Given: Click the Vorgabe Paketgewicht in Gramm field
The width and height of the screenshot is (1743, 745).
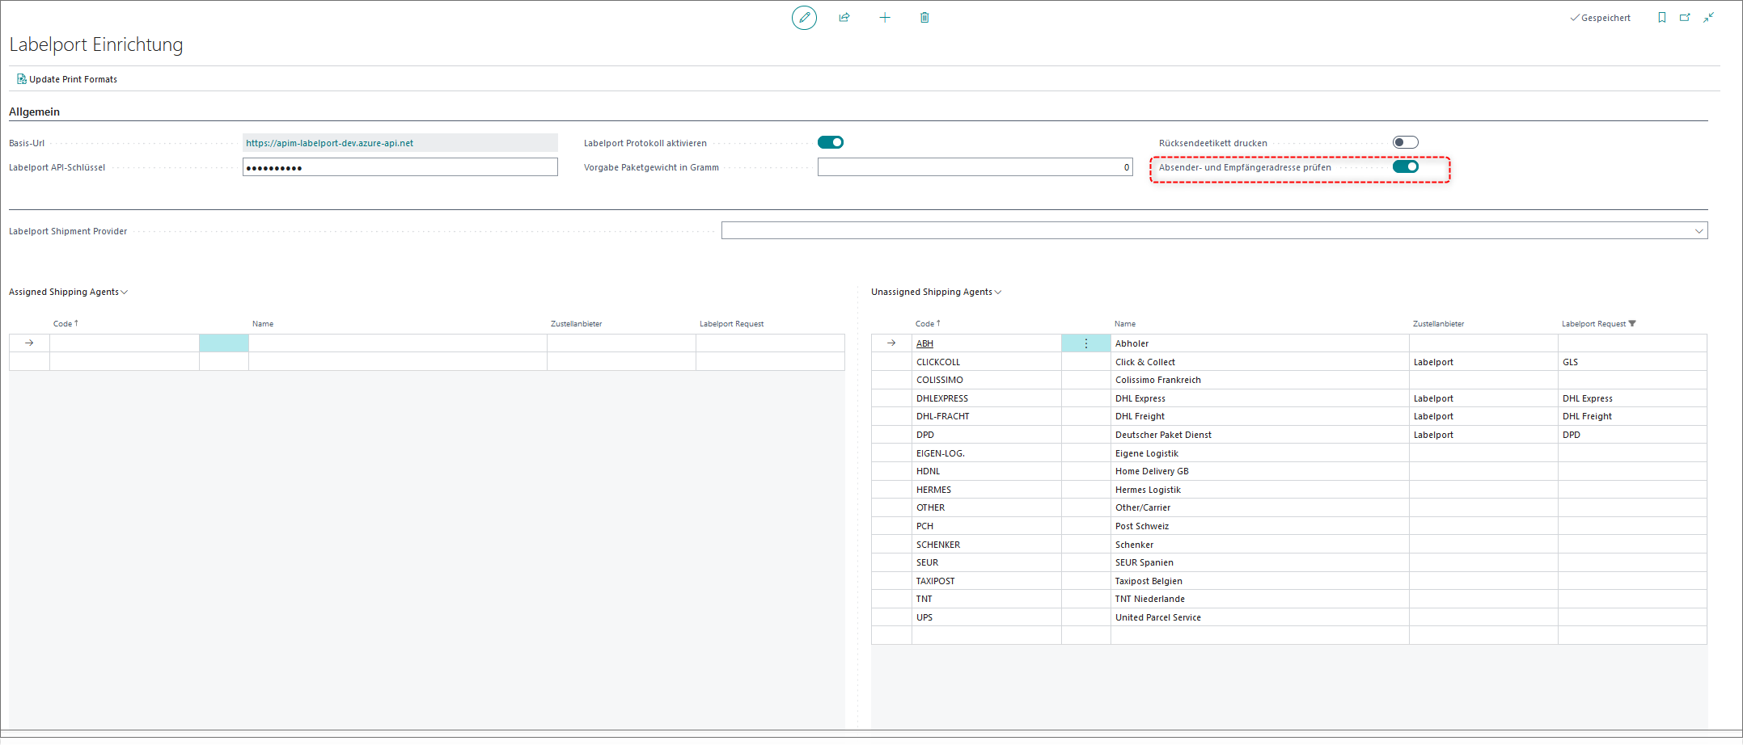Looking at the screenshot, I should (x=975, y=167).
